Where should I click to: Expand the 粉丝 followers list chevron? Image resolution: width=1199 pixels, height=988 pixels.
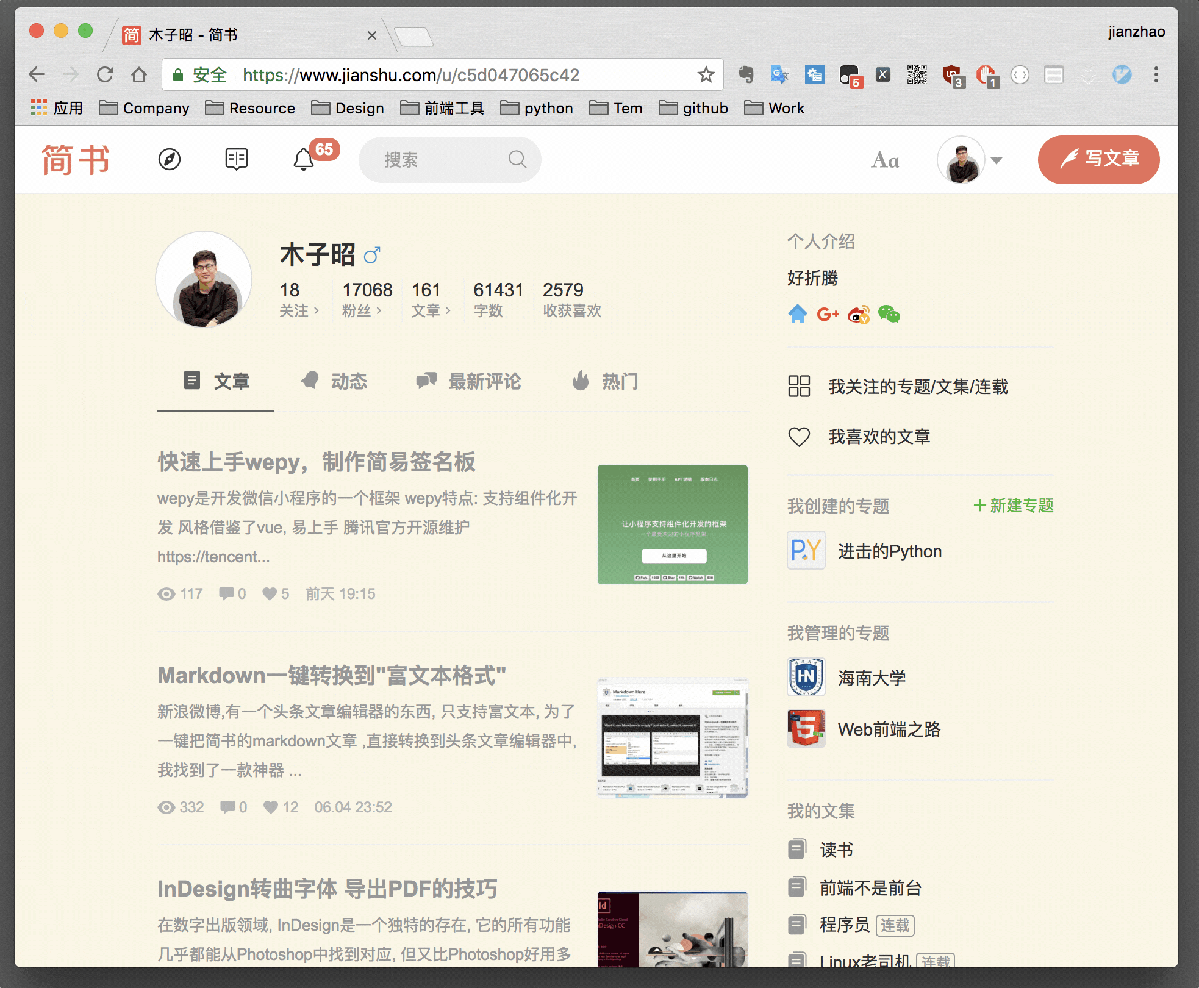coord(379,311)
